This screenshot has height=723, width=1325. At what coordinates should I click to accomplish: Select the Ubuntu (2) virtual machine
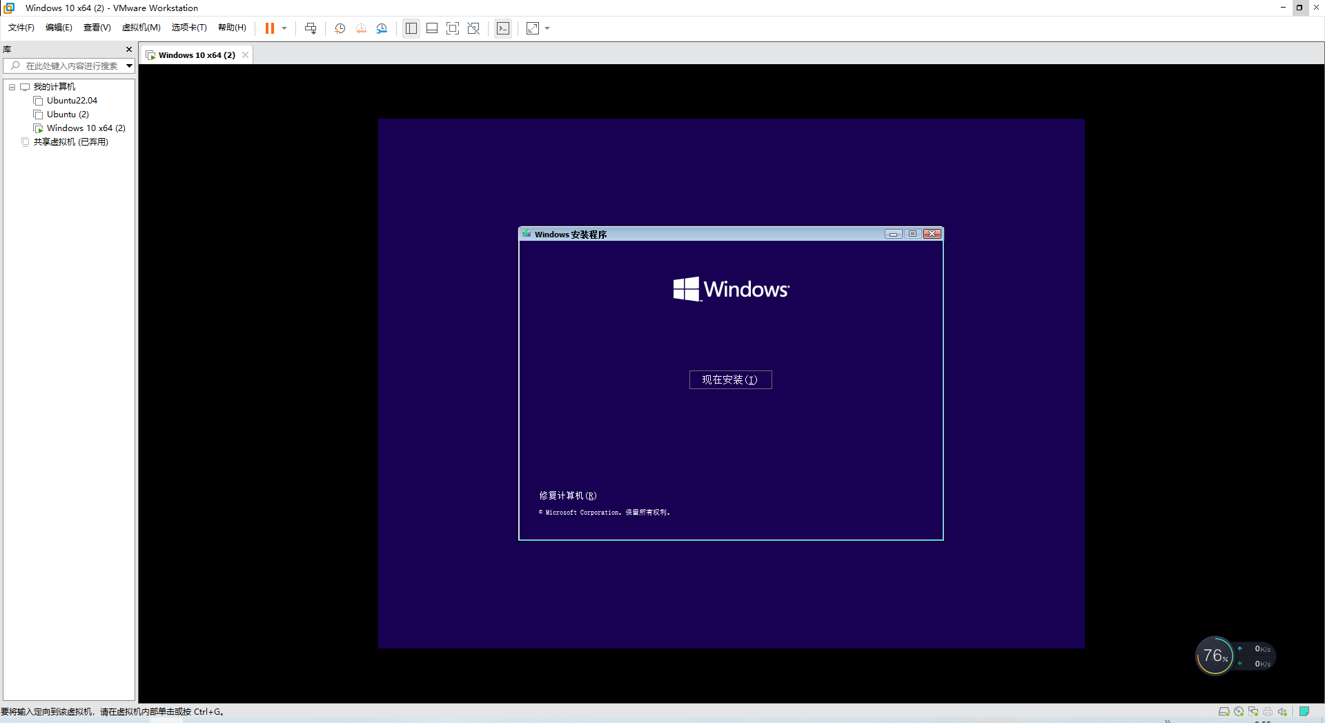point(68,115)
